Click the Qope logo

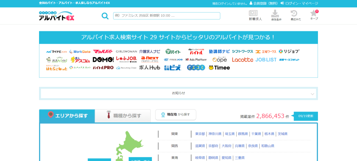click(x=220, y=59)
